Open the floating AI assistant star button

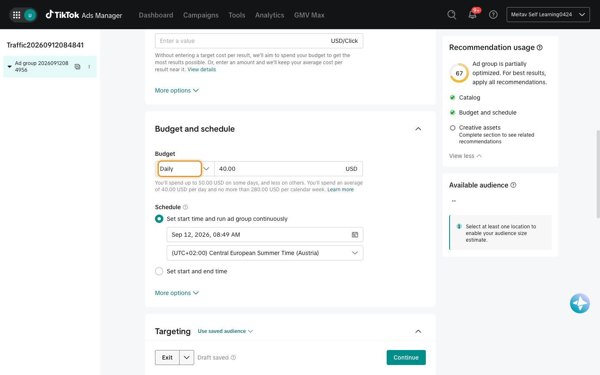[580, 303]
